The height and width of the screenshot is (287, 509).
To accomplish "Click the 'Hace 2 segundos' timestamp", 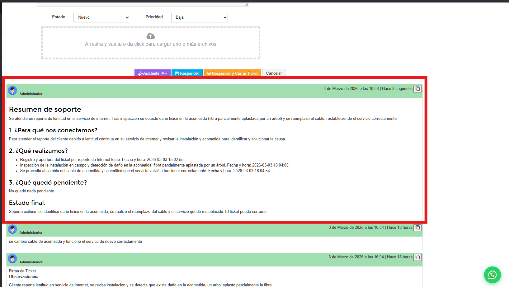I will [397, 89].
